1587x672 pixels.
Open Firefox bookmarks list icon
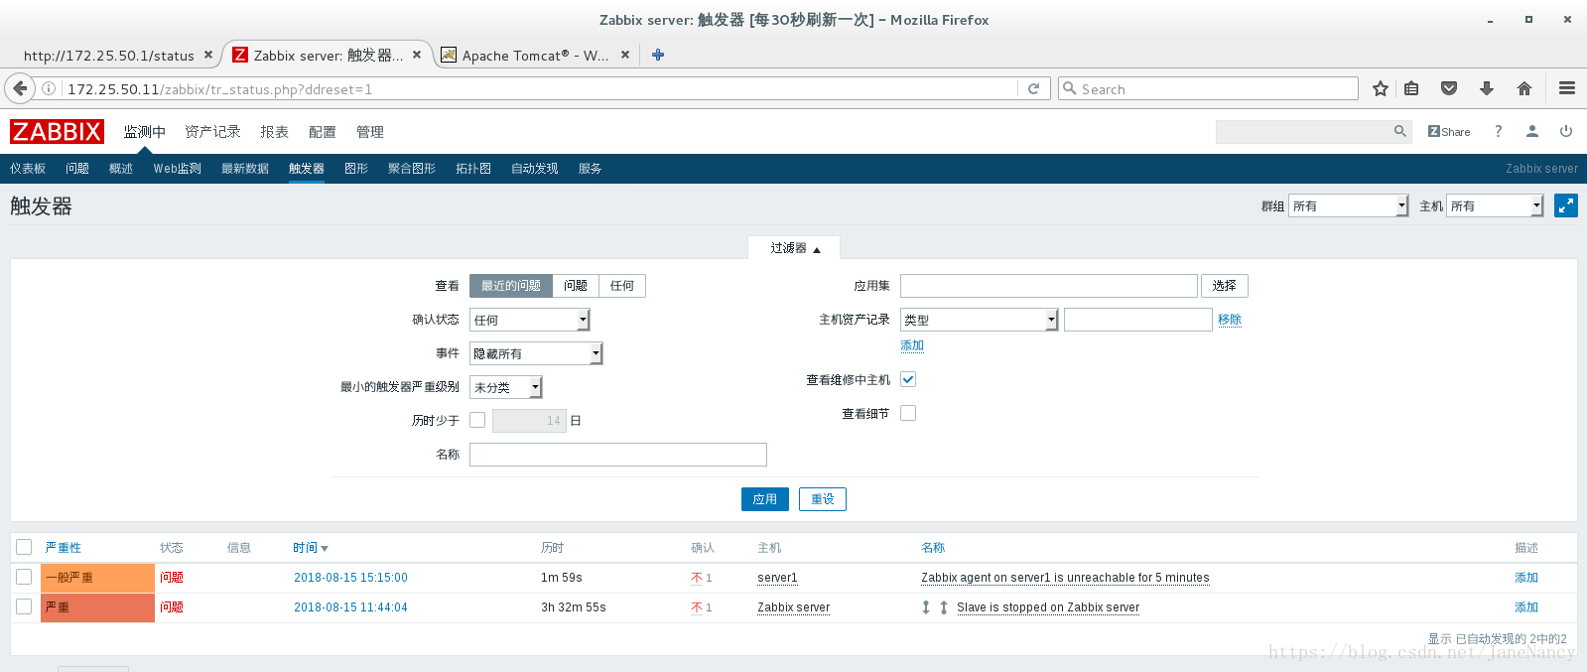tap(1411, 88)
